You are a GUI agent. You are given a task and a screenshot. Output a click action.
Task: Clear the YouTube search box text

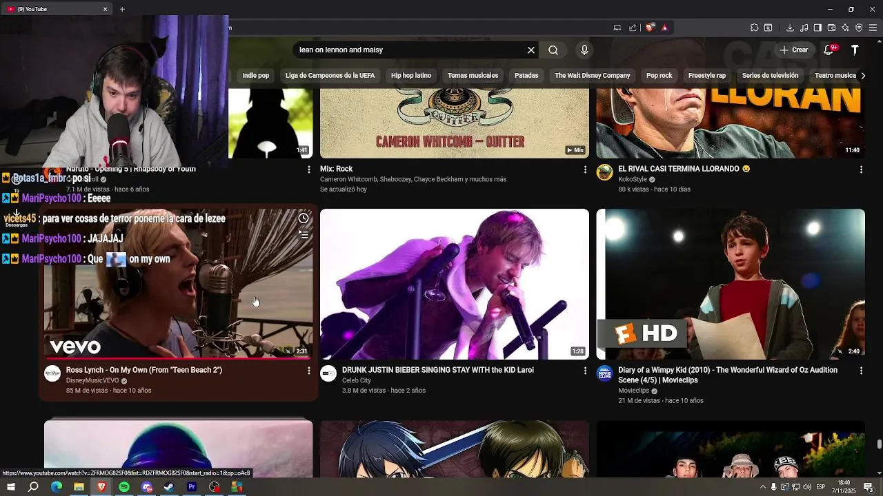click(531, 50)
